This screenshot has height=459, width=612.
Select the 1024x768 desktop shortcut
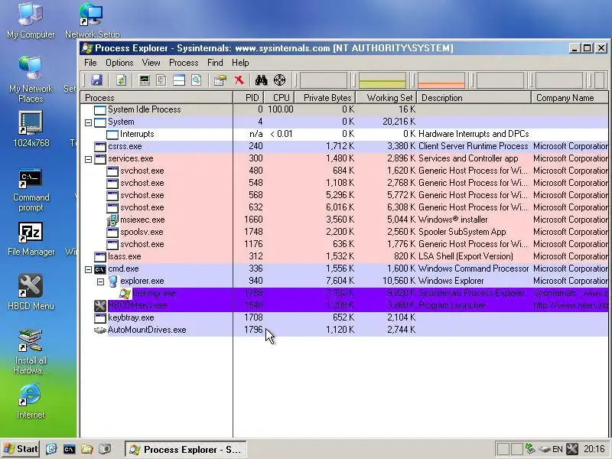coord(31,129)
